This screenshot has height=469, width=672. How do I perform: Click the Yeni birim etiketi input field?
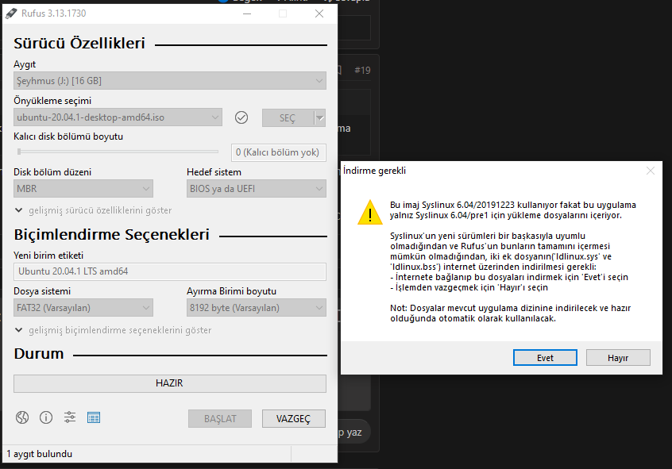click(170, 271)
